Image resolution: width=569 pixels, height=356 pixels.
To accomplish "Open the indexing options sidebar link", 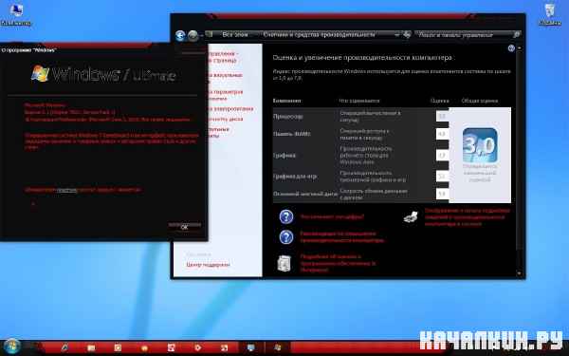I will coord(225,95).
